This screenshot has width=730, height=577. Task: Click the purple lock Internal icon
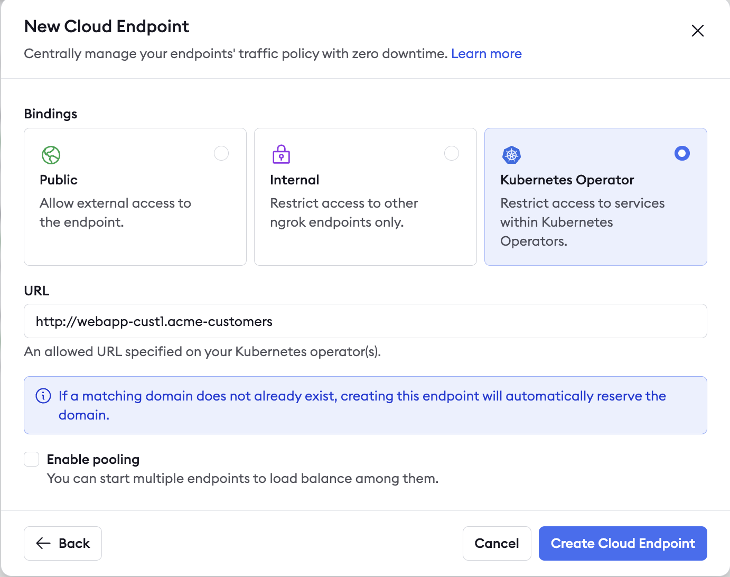coord(281,154)
